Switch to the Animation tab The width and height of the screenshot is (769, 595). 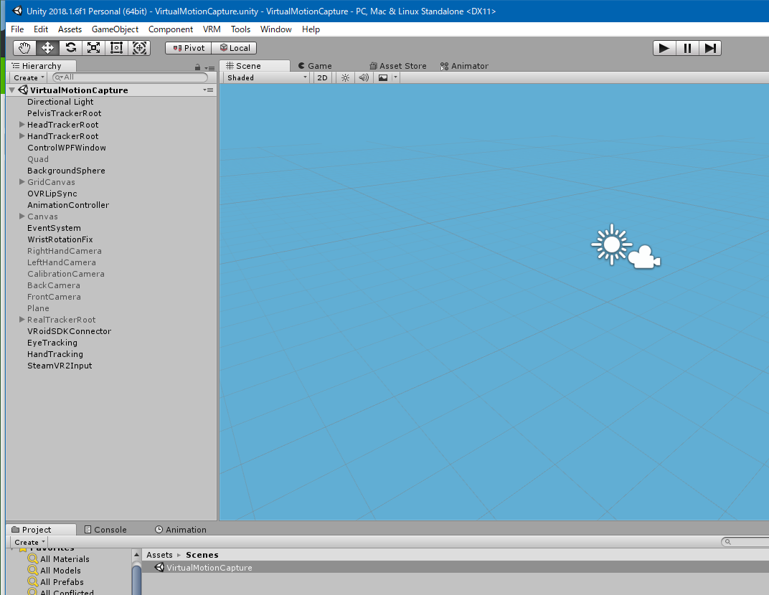[x=181, y=530]
